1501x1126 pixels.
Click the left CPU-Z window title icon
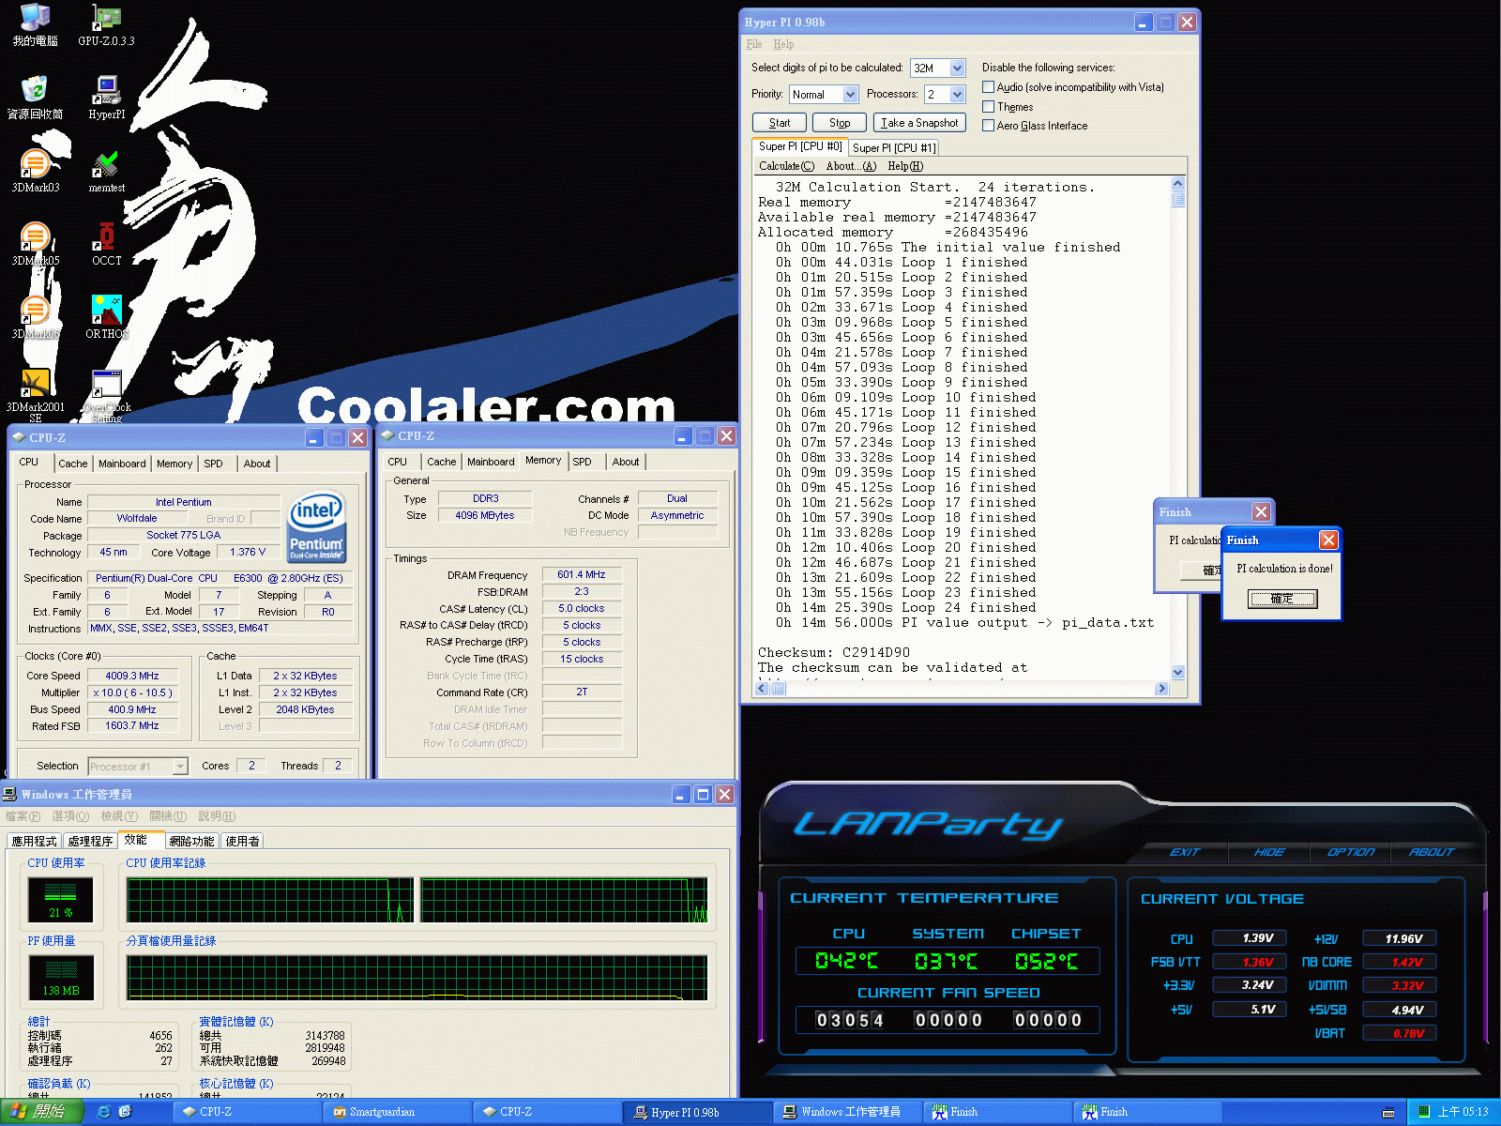click(18, 437)
